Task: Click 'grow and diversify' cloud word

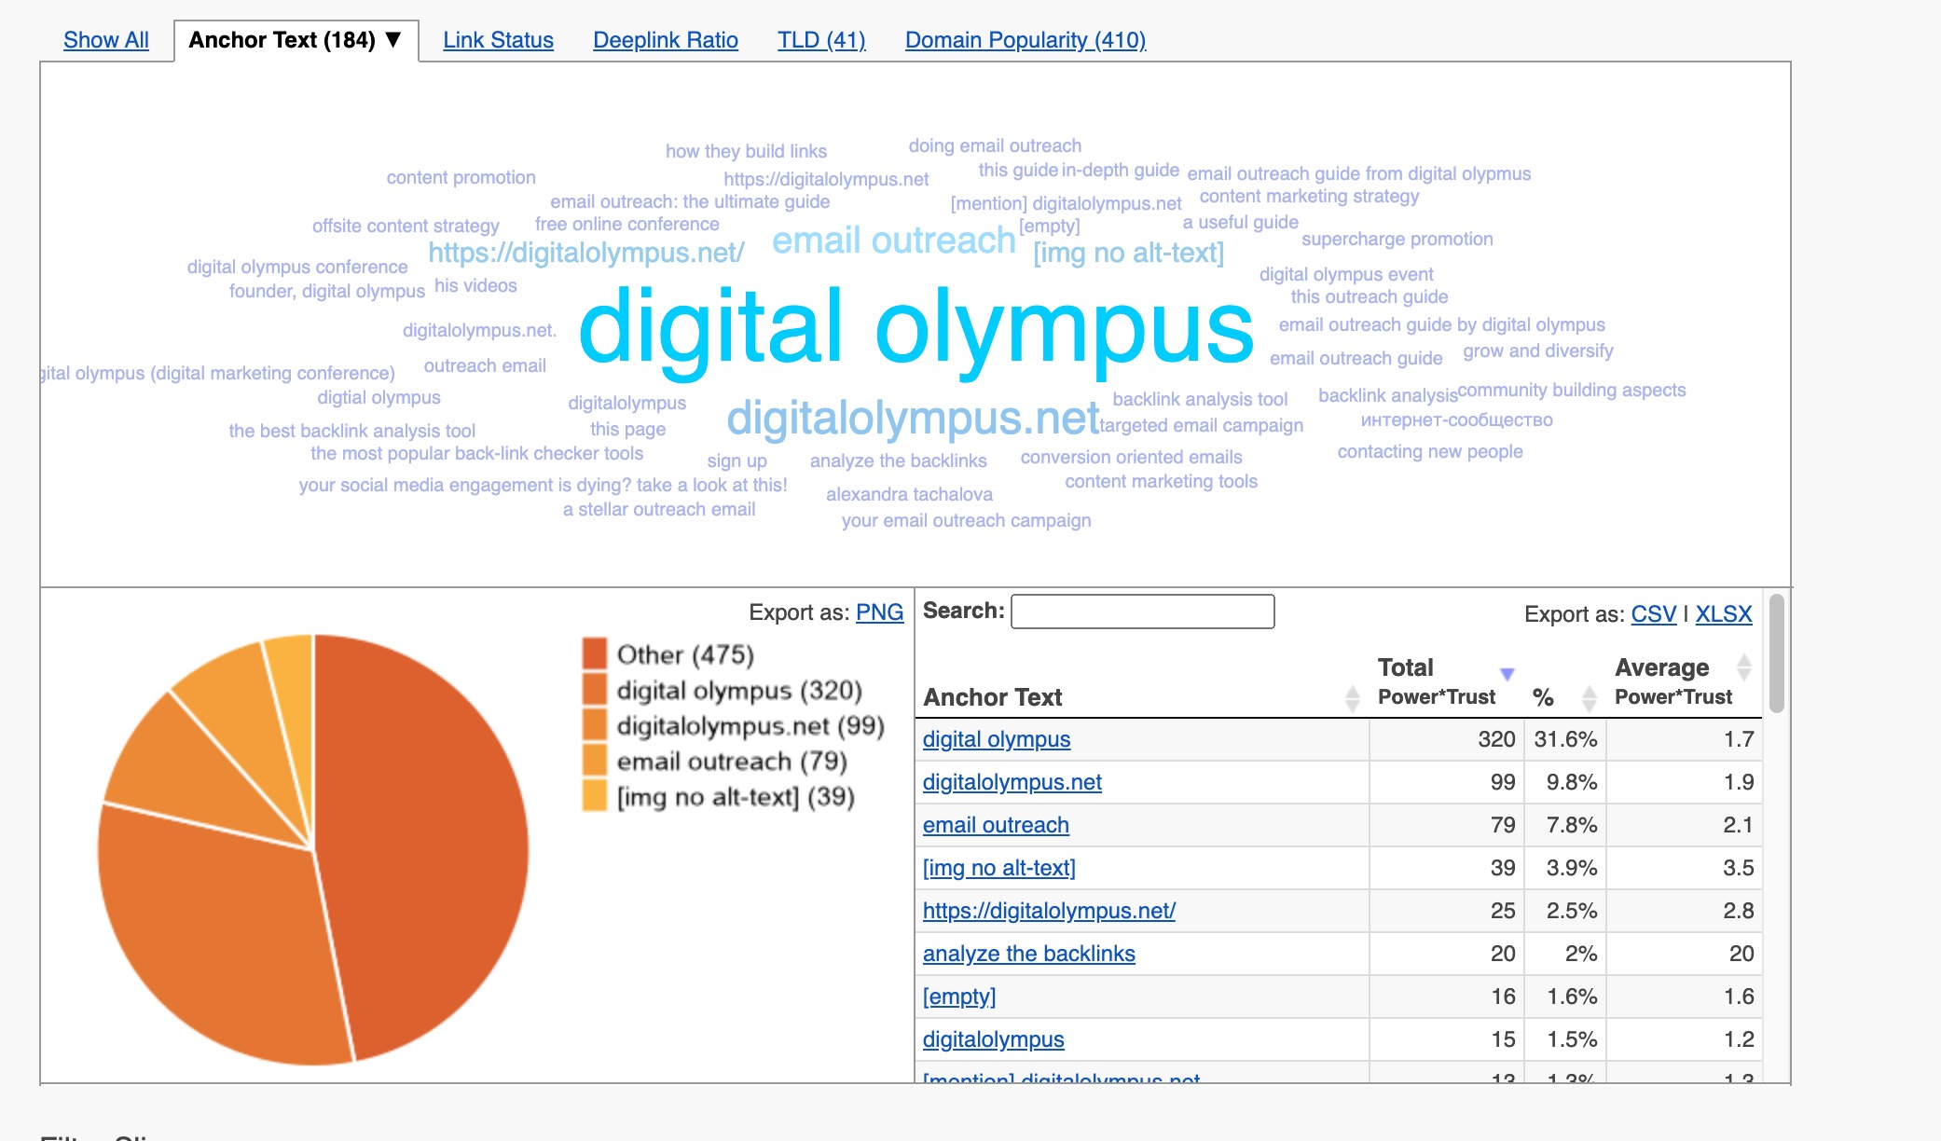Action: point(1537,351)
